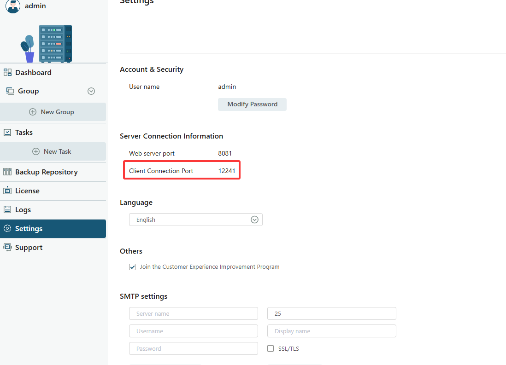Click the Support icon in sidebar
Image resolution: width=506 pixels, height=365 pixels.
7,248
